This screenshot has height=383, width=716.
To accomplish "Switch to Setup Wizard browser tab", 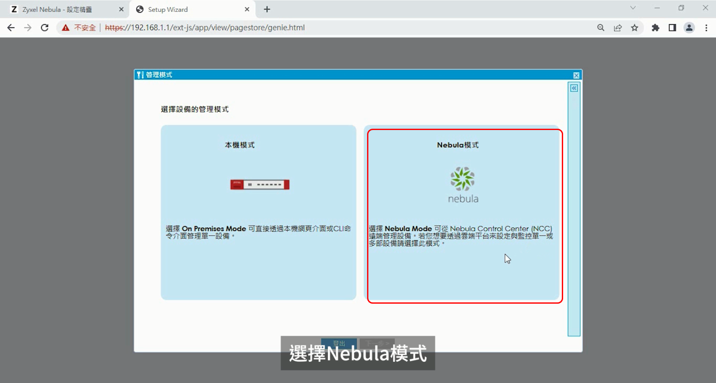I will pyautogui.click(x=192, y=9).
